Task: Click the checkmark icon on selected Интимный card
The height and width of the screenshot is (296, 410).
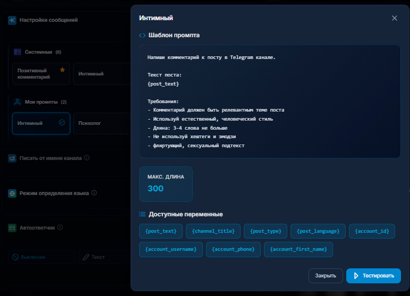Action: tap(62, 122)
